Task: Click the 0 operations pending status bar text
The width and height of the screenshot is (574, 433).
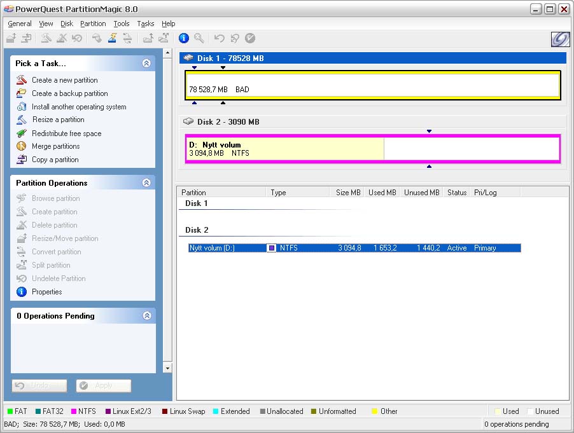Action: [x=516, y=424]
